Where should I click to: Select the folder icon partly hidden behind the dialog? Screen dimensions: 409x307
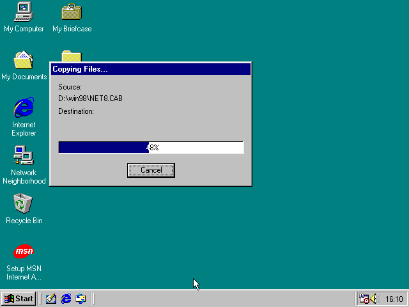[72, 56]
